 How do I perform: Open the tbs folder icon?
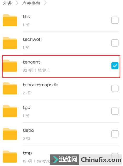10,20
